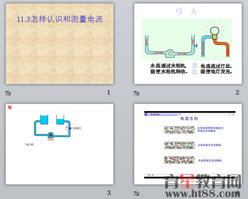Select slide 2 thumbnail titled 引入
The height and width of the screenshot is (199, 248).
coord(188,44)
